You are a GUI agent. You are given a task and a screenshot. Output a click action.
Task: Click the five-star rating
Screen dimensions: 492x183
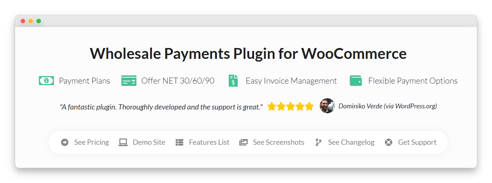pyautogui.click(x=290, y=106)
